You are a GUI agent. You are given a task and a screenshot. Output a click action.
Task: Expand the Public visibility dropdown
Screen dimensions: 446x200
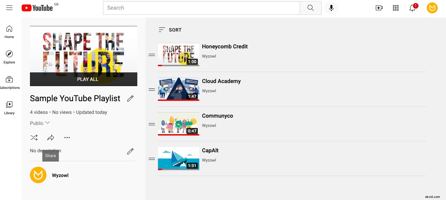(x=40, y=123)
